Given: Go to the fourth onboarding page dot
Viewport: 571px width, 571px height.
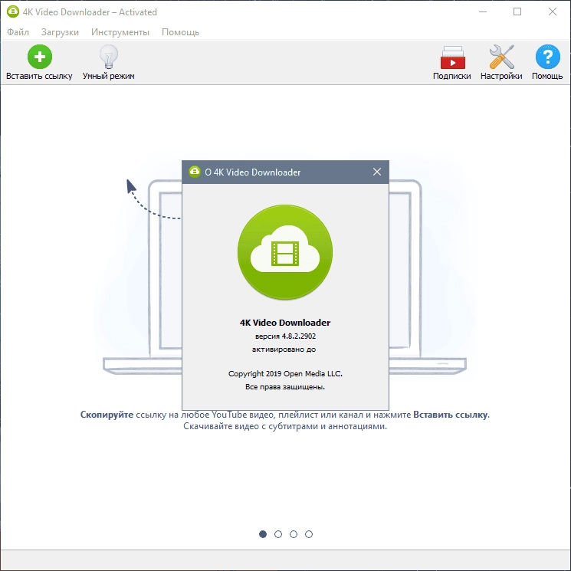Looking at the screenshot, I should [x=309, y=534].
